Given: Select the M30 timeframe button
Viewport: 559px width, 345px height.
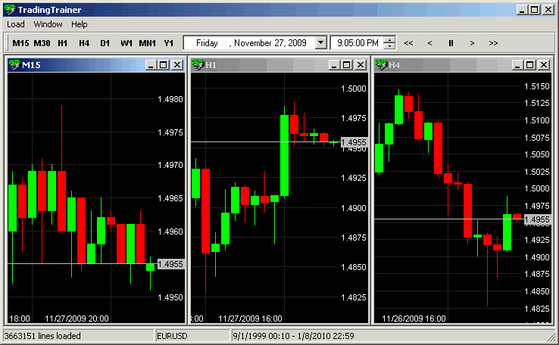Looking at the screenshot, I should [42, 43].
